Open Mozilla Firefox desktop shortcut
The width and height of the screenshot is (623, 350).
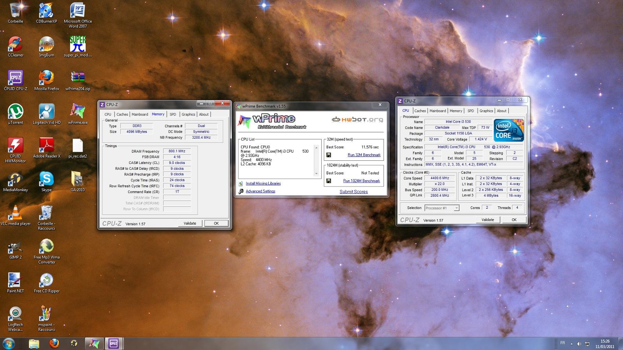click(46, 80)
